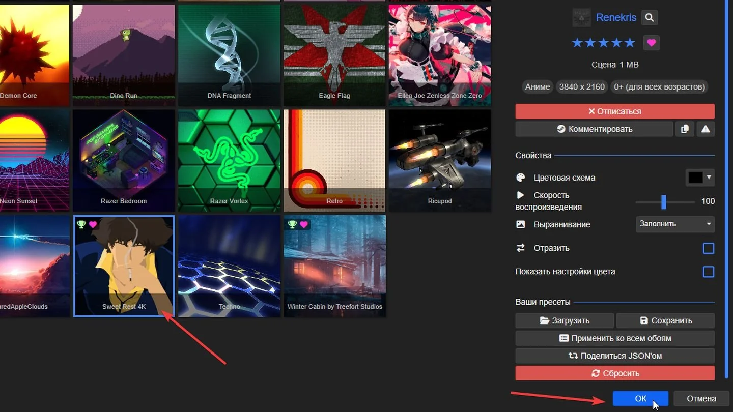Click the black Цветовая схема color swatch

click(x=695, y=177)
